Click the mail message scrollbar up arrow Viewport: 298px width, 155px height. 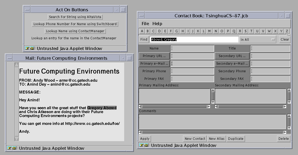point(17,65)
